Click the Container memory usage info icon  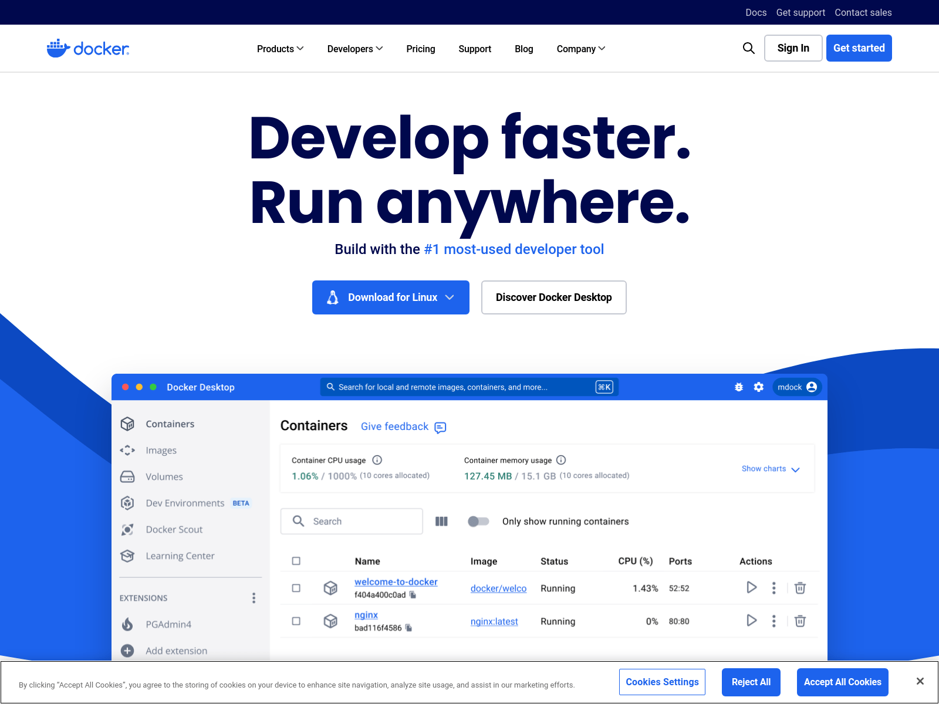coord(561,460)
